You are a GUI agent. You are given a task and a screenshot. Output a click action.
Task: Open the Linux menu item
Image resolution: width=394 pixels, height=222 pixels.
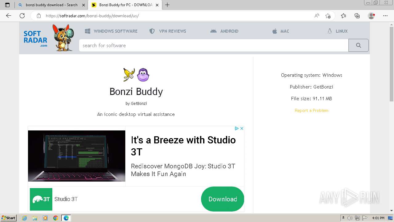pyautogui.click(x=337, y=31)
